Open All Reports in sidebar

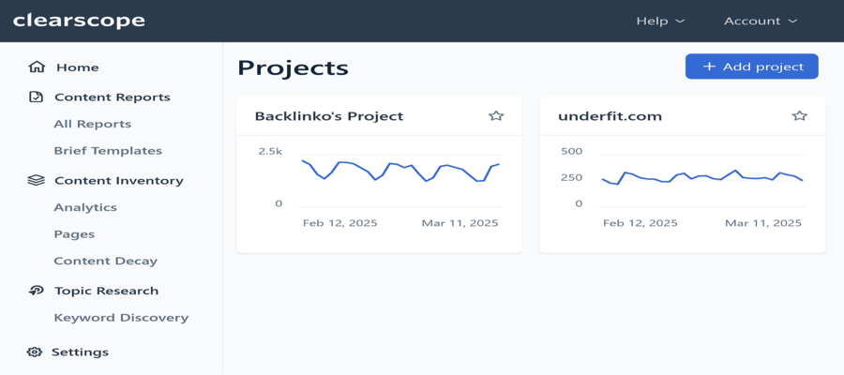pyautogui.click(x=93, y=124)
